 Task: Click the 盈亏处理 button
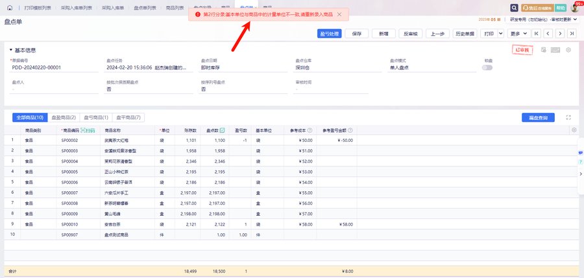330,34
